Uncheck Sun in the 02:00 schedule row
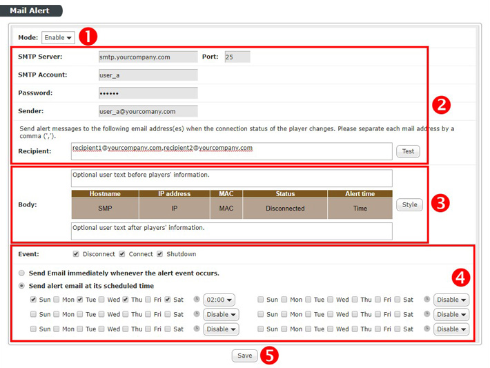This screenshot has width=490, height=368. tap(33, 300)
